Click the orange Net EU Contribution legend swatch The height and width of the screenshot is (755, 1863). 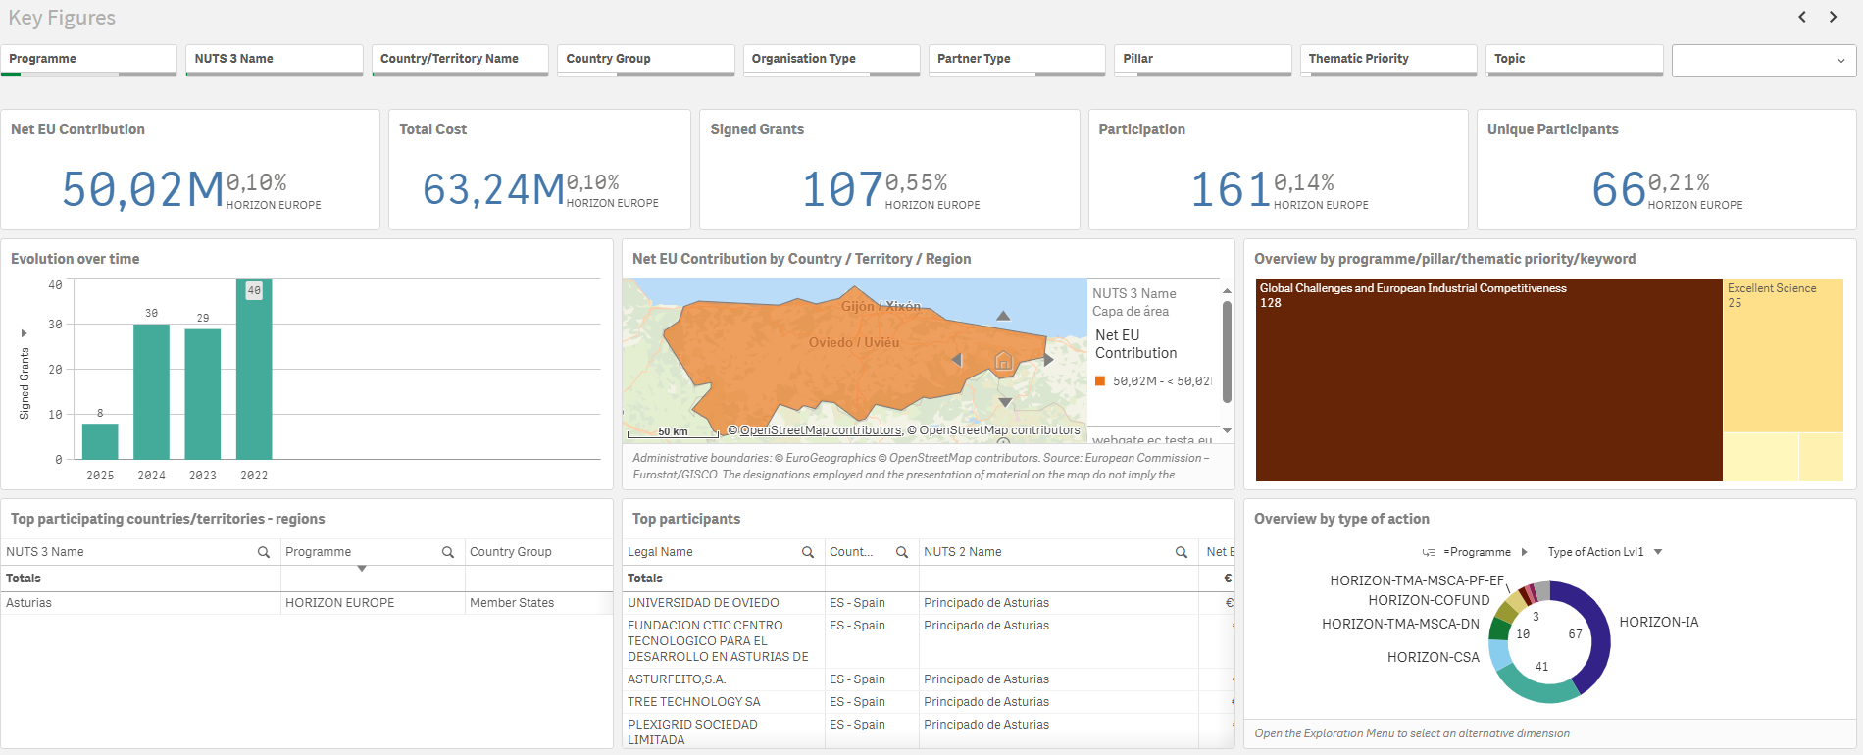click(x=1100, y=381)
